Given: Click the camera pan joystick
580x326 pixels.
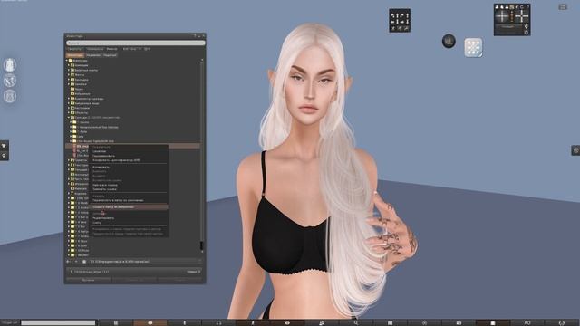Looking at the screenshot, I should point(522,16).
